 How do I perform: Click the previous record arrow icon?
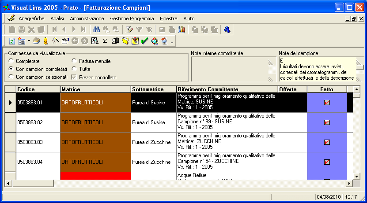pos(64,30)
